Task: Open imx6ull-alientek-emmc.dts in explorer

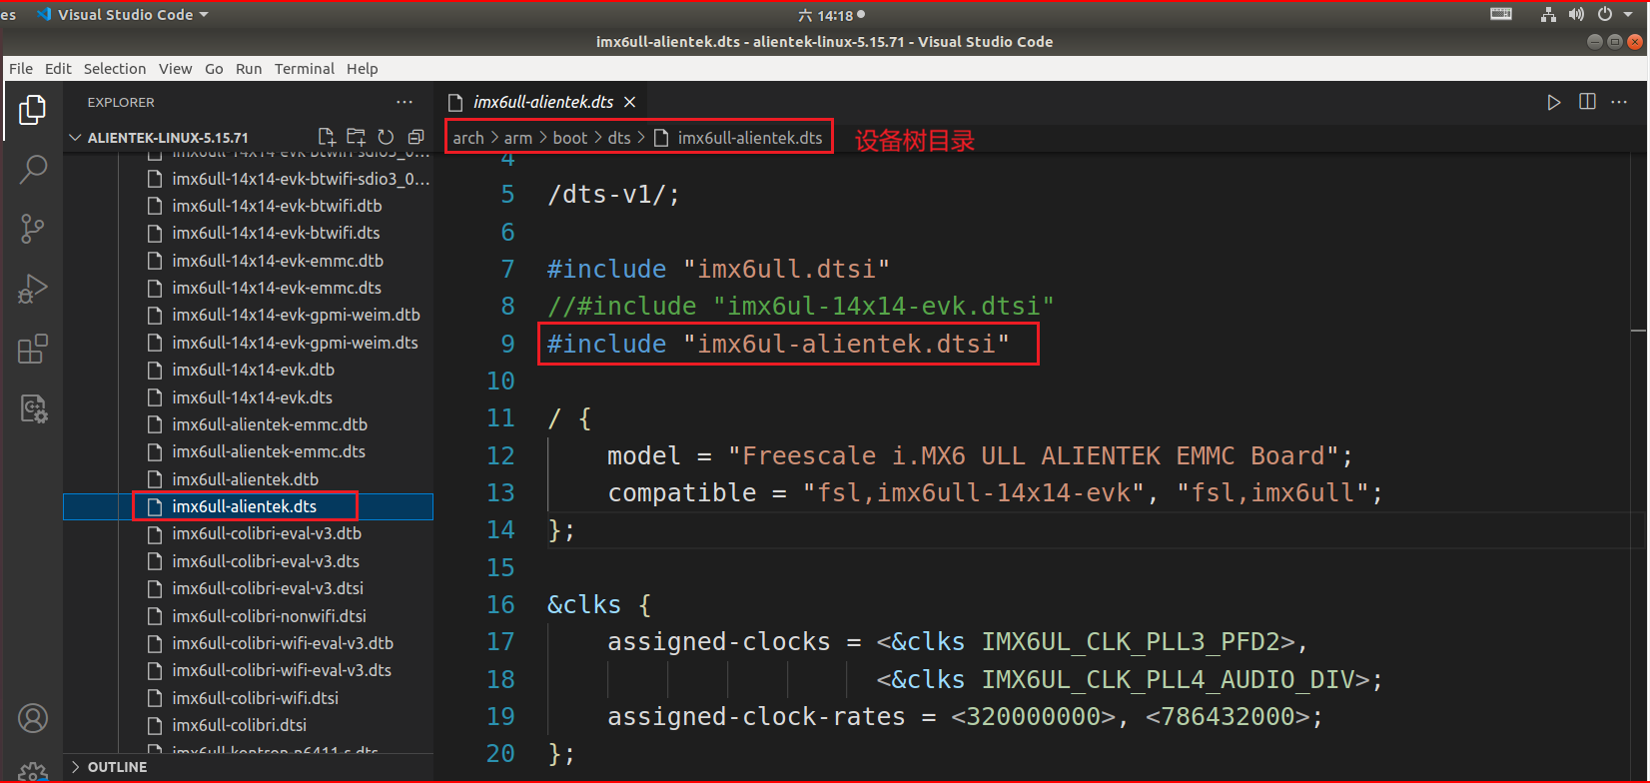Action: [x=269, y=451]
